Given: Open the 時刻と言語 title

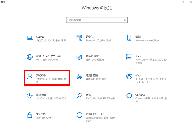Looking at the screenshot, I should 92,75.
